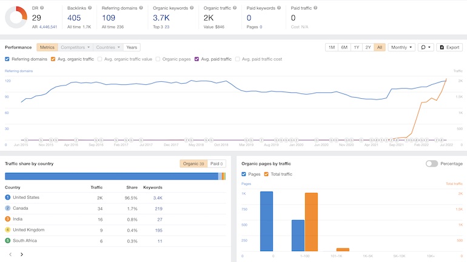Click the Referring domains help icon
467x262 pixels.
coord(141,8)
